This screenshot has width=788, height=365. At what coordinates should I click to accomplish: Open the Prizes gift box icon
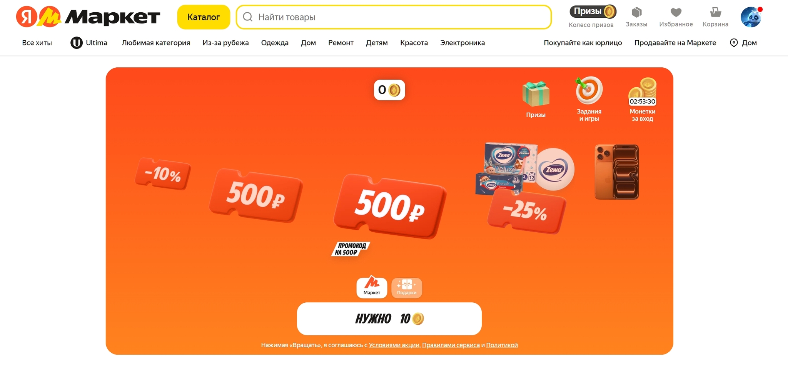[x=536, y=94]
